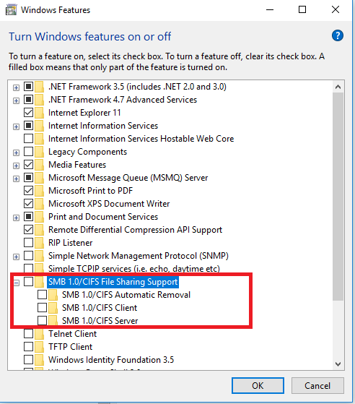
Task: Click the scrollbar down arrow in features list
Action: pos(338,364)
